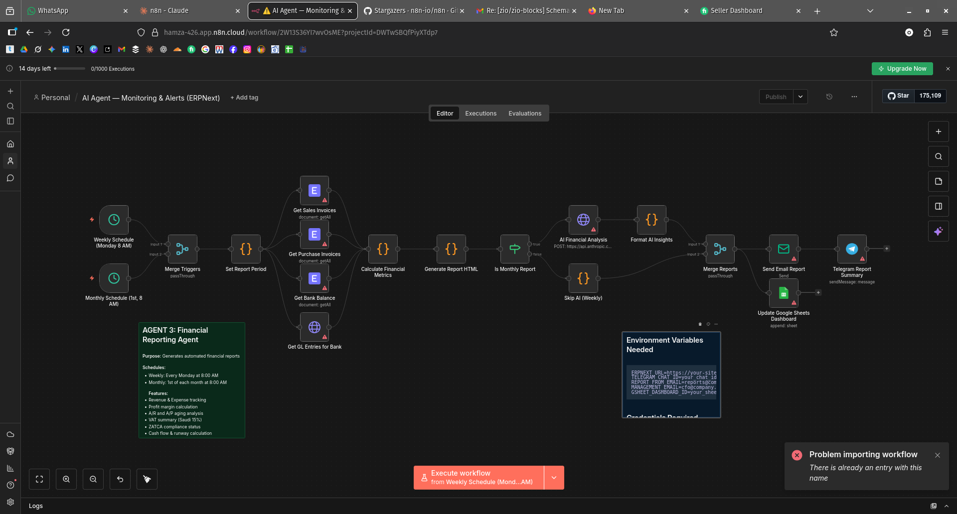The height and width of the screenshot is (514, 957).
Task: Open the Telegram Report Summary node
Action: [852, 249]
